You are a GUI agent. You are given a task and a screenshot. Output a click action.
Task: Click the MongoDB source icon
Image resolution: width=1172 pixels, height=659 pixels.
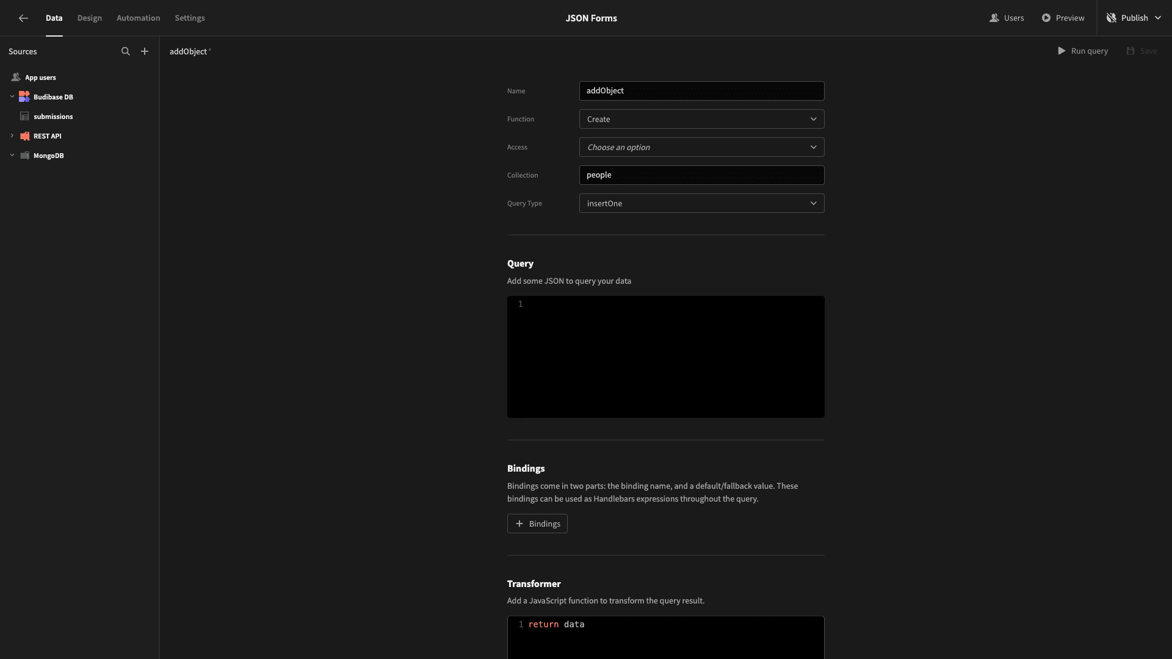coord(24,156)
